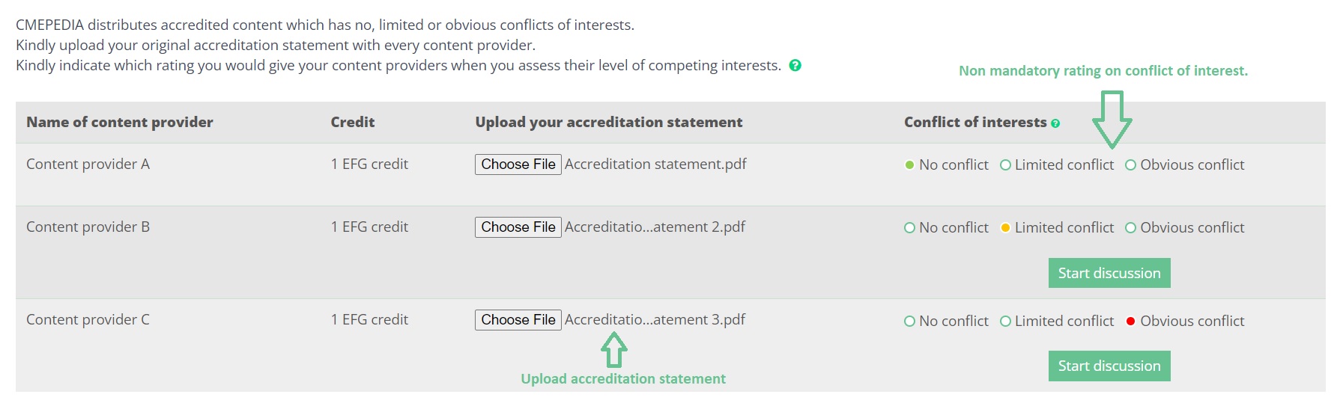Choose File for Content provider C
The height and width of the screenshot is (409, 1343).
click(518, 320)
